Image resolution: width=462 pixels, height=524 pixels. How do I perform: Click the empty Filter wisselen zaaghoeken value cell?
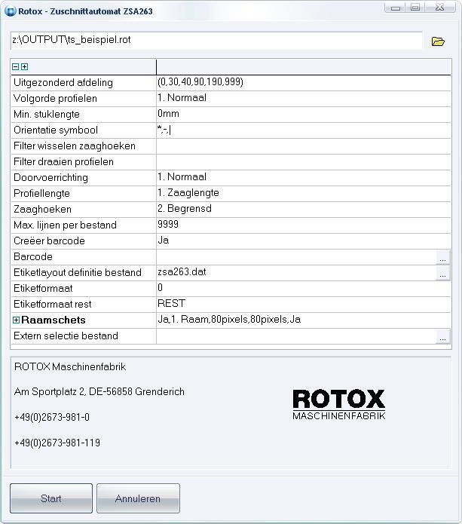(304, 146)
